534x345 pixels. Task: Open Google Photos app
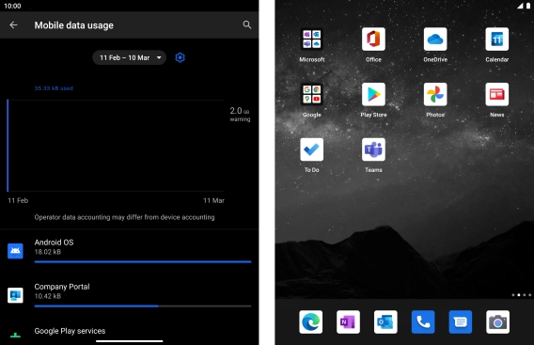pos(435,94)
